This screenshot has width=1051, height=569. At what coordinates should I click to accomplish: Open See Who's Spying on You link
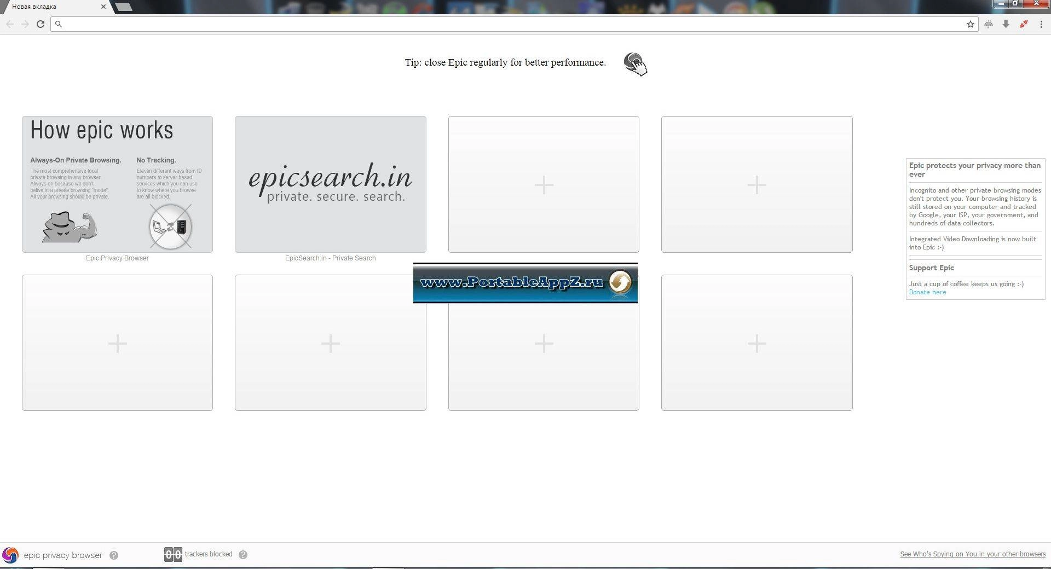[x=973, y=554]
